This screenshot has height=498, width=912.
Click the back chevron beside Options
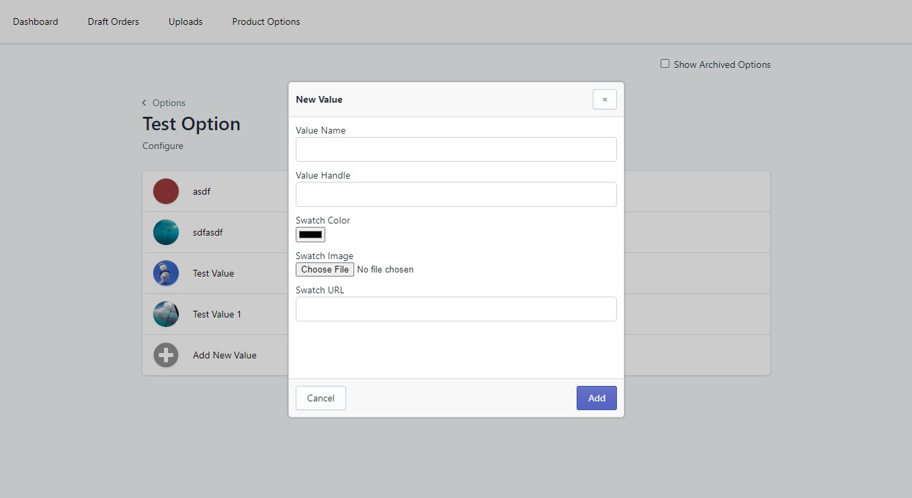(144, 103)
